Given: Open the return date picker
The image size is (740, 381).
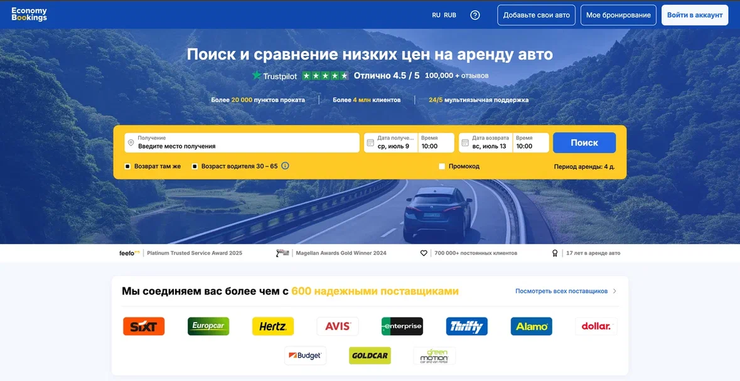Looking at the screenshot, I should tap(486, 142).
